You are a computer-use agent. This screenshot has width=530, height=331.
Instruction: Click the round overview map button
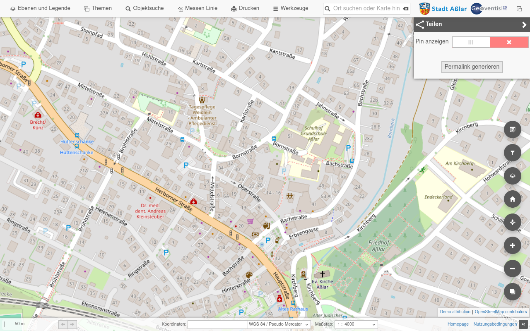(x=513, y=292)
